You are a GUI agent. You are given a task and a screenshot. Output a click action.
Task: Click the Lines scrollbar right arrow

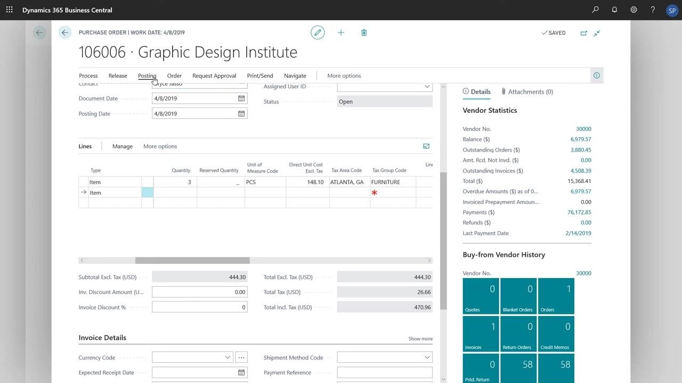tap(429, 260)
